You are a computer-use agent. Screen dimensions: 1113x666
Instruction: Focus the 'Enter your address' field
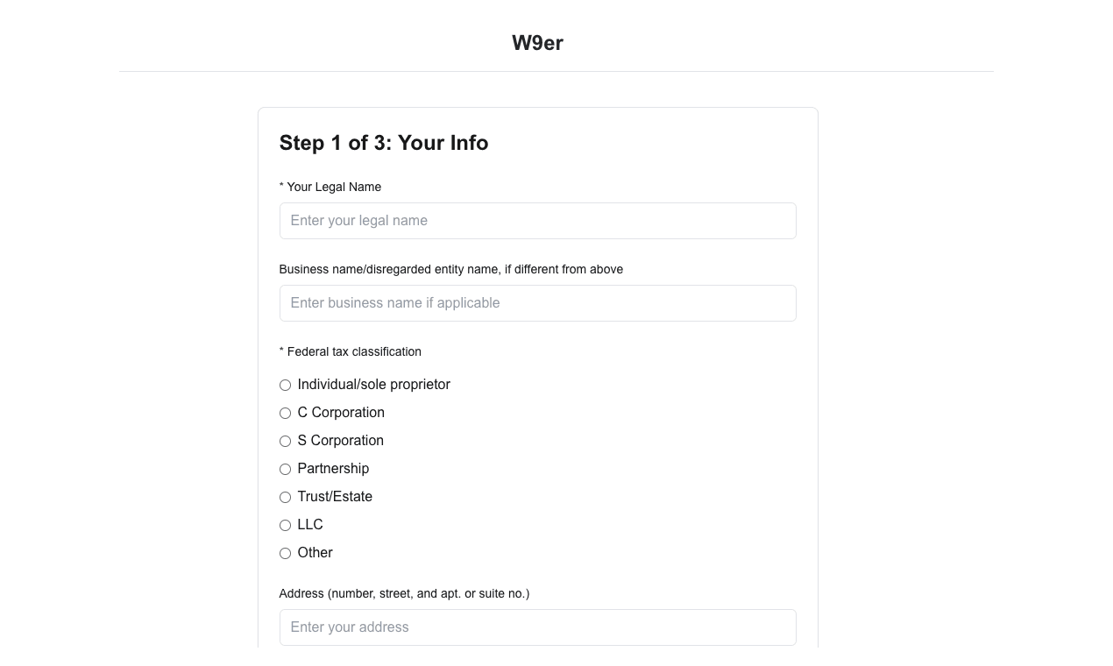coord(537,627)
